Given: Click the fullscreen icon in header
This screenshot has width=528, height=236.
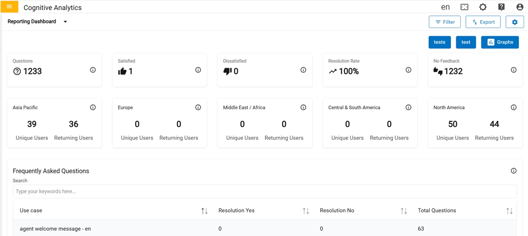Looking at the screenshot, I should pyautogui.click(x=464, y=7).
